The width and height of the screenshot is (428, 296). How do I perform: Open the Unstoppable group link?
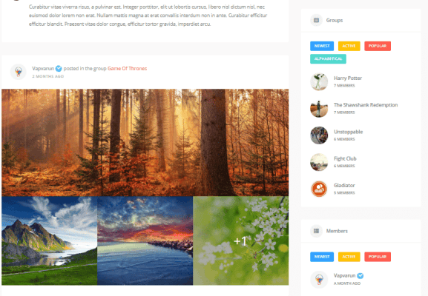tap(349, 132)
